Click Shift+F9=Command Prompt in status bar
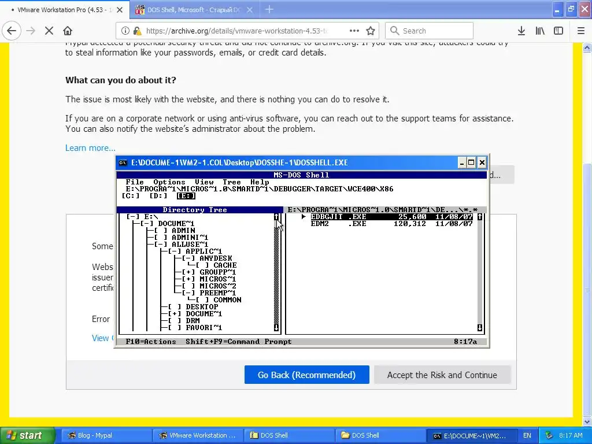 point(239,342)
